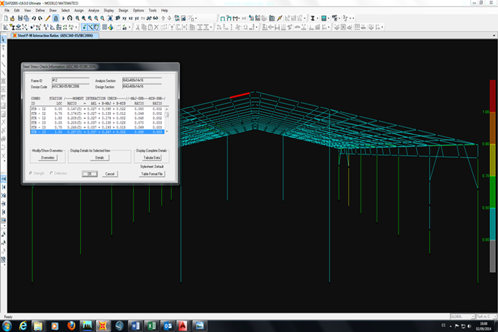Click the Overwrites button
498x332 pixels.
point(48,157)
